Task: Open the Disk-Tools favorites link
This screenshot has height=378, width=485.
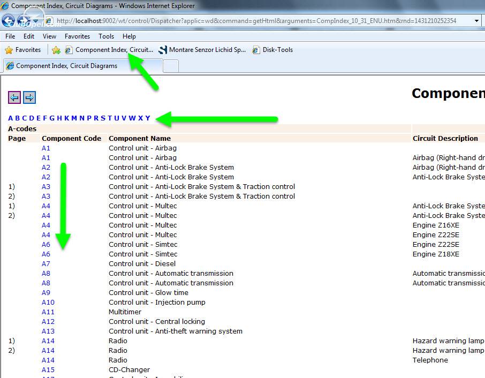Action: click(272, 50)
